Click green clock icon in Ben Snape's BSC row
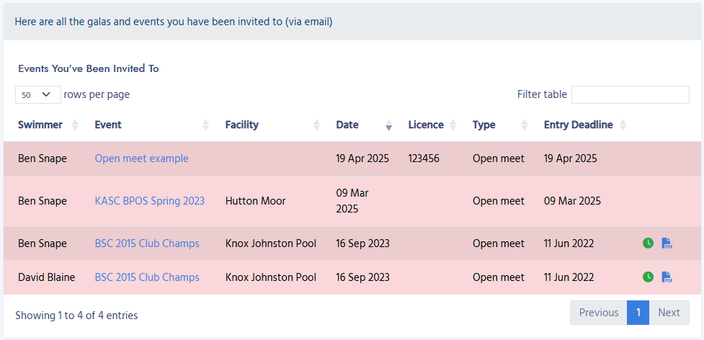The height and width of the screenshot is (340, 704). point(648,243)
